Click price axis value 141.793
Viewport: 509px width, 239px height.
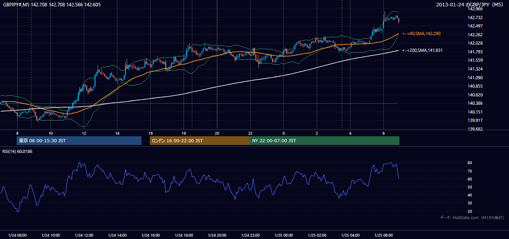pyautogui.click(x=476, y=52)
